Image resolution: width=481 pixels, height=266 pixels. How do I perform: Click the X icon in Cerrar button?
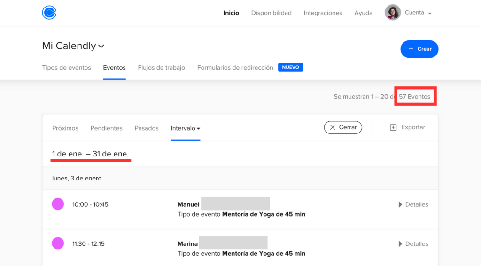click(x=333, y=127)
